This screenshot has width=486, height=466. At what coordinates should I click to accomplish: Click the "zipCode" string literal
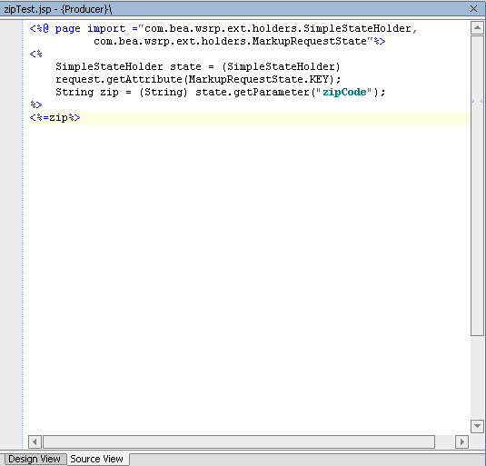click(344, 92)
